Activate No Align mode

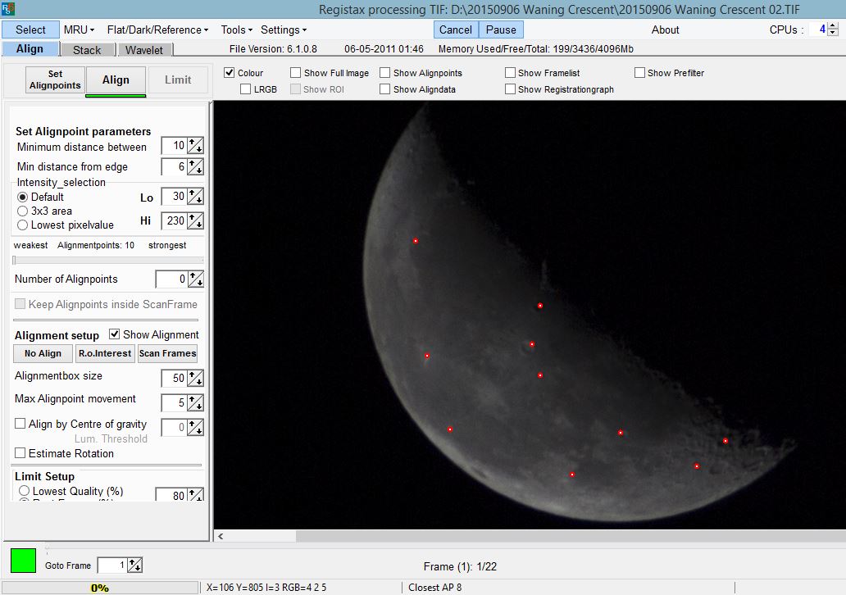42,353
